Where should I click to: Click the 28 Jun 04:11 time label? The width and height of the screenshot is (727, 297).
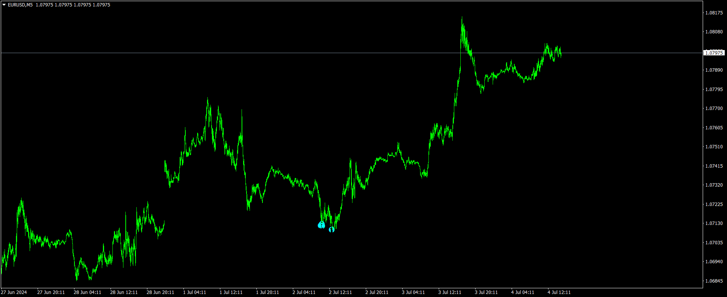coord(87,292)
